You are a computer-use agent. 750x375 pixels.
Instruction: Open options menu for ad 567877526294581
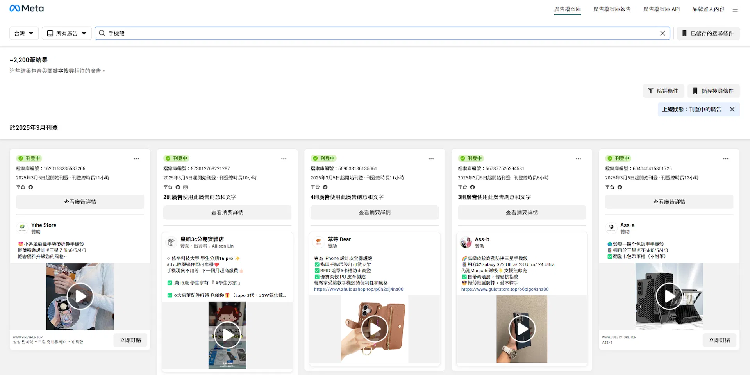coord(579,159)
